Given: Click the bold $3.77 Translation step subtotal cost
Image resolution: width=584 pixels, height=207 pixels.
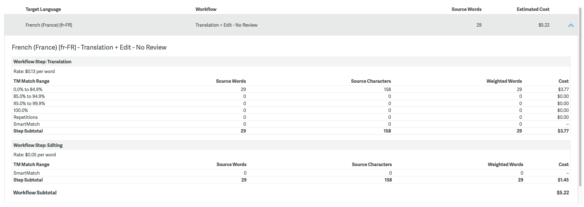Looking at the screenshot, I should [563, 131].
